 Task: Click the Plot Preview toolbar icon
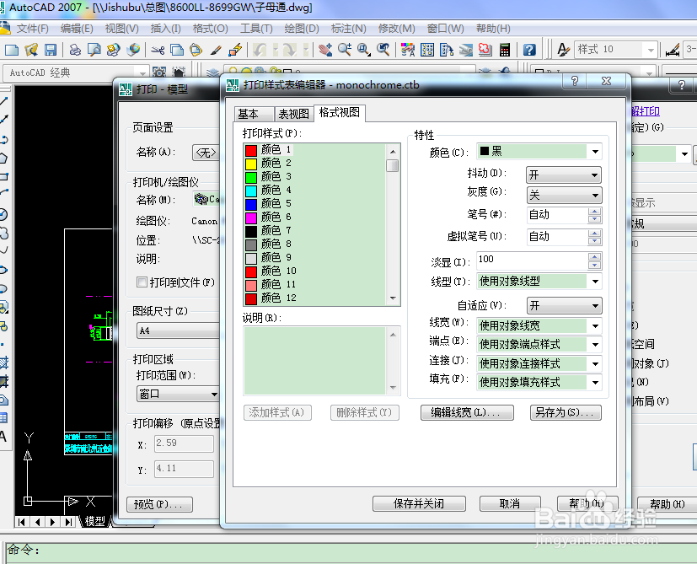coord(94,50)
